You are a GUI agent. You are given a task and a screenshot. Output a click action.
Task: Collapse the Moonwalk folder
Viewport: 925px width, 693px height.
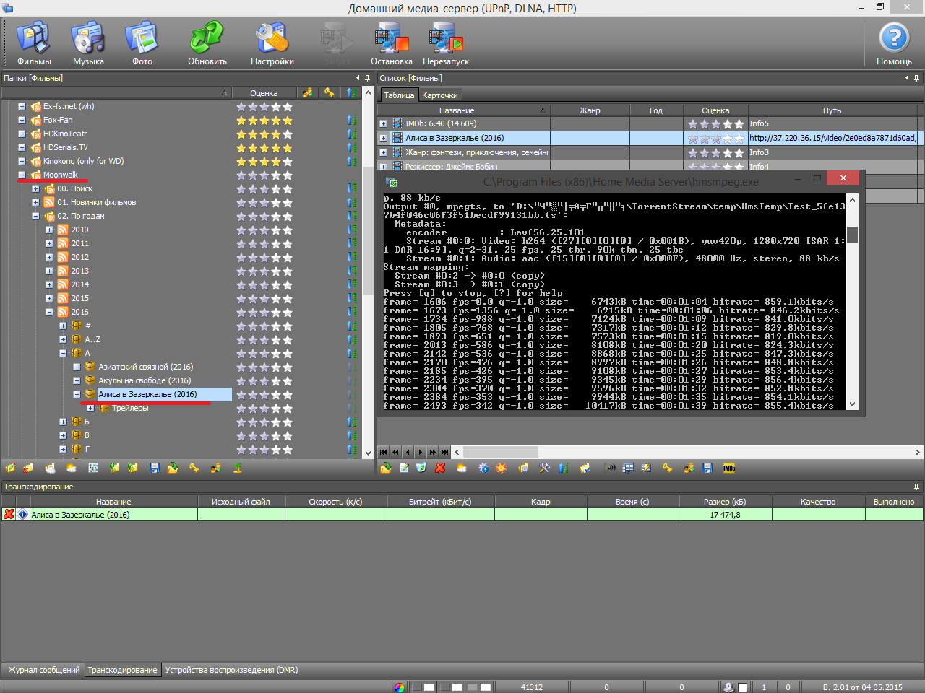[x=22, y=175]
